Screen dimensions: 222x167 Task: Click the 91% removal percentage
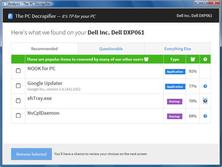tap(193, 71)
